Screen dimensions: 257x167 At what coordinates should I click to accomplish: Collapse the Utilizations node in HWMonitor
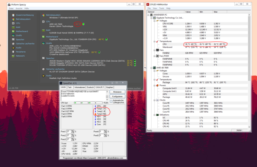coord(154,115)
